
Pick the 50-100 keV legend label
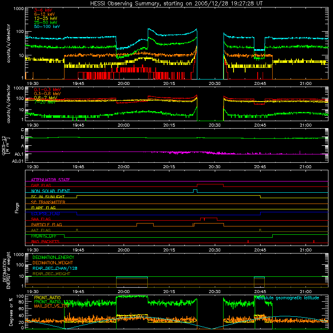(47, 27)
